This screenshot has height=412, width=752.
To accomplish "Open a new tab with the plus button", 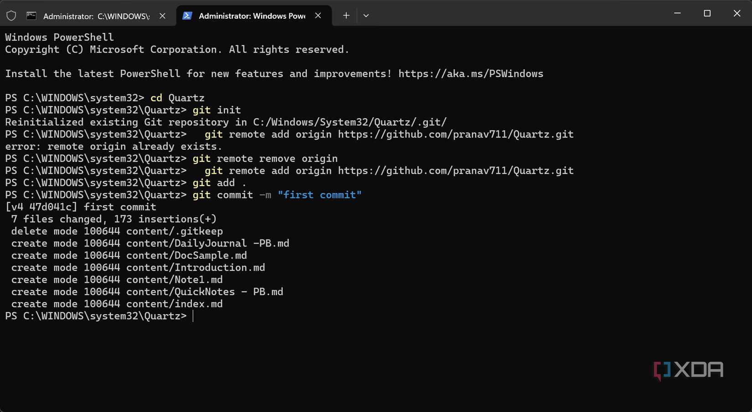I will (x=346, y=16).
